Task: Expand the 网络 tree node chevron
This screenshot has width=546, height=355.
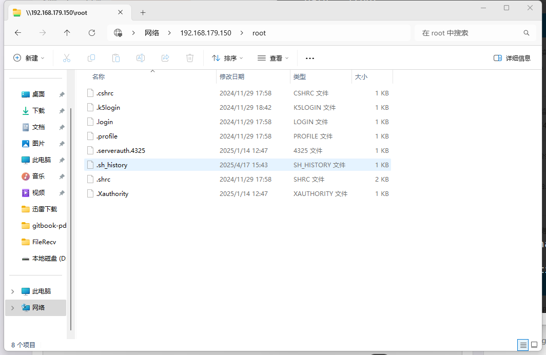Action: [12, 308]
